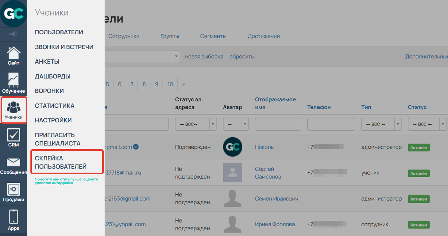Click the GC logo at the top left
448x236 pixels.
click(13, 13)
